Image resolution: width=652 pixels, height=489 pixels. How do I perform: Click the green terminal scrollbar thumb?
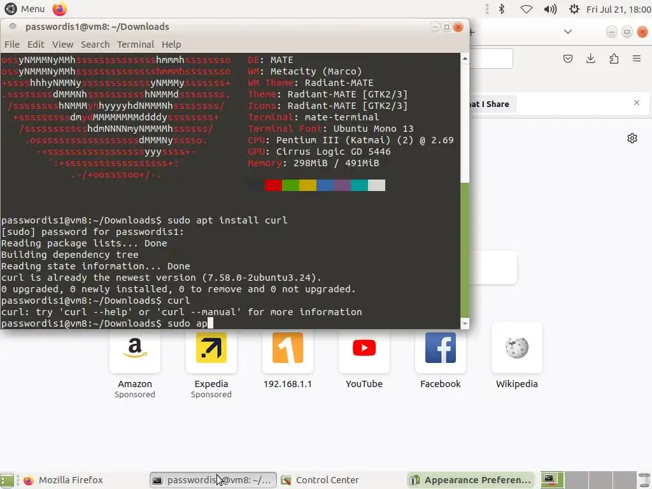465,250
